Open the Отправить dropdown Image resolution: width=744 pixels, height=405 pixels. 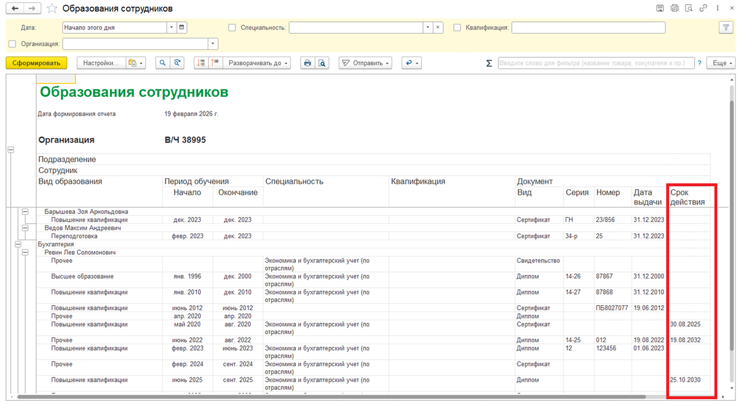tap(365, 63)
